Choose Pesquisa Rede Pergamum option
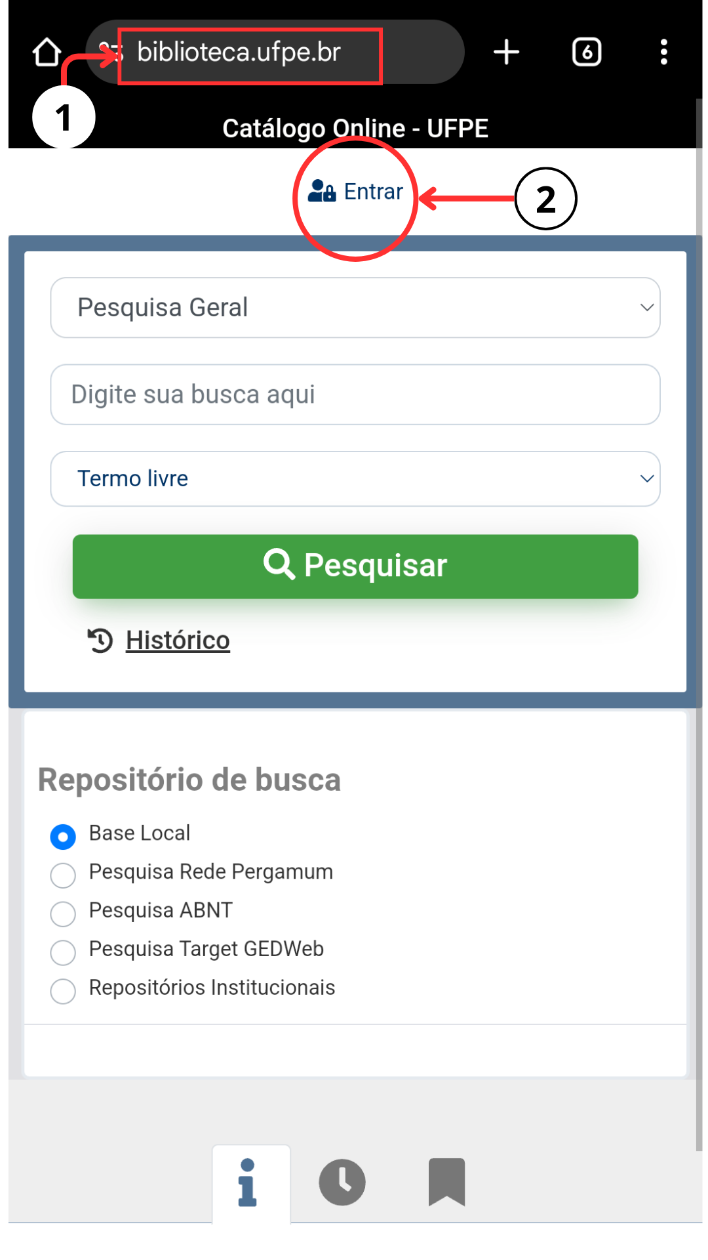The width and height of the screenshot is (708, 1260). pos(63,875)
